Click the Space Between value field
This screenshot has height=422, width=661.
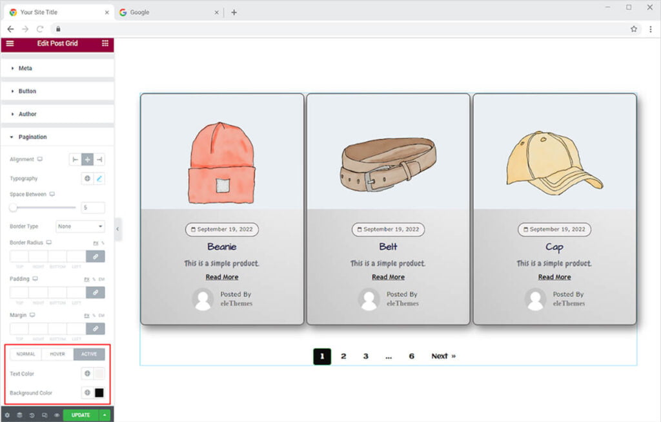click(x=92, y=207)
